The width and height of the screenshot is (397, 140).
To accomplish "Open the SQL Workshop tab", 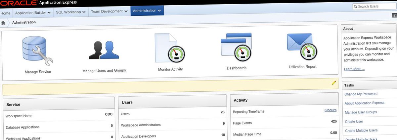I will pyautogui.click(x=70, y=12).
